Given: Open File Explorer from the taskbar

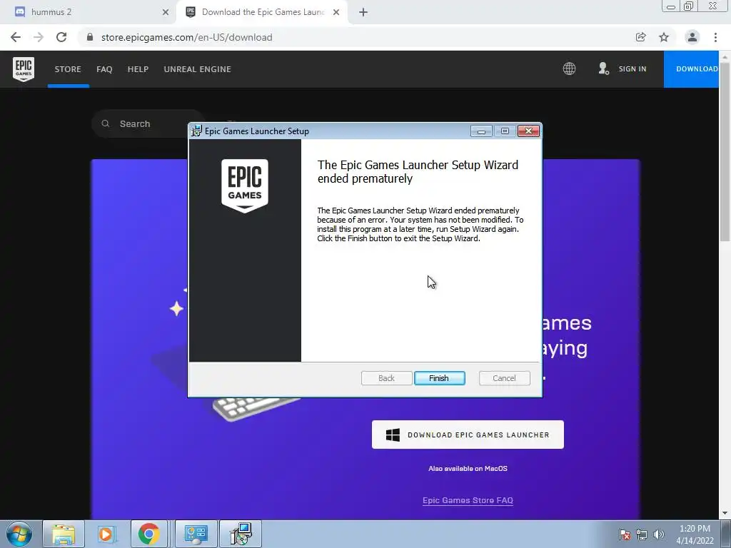Looking at the screenshot, I should pos(64,534).
